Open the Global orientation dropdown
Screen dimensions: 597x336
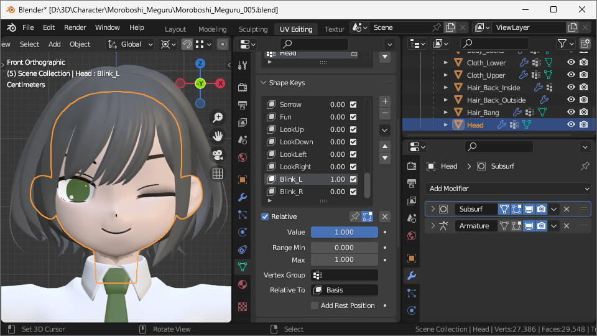(x=131, y=44)
